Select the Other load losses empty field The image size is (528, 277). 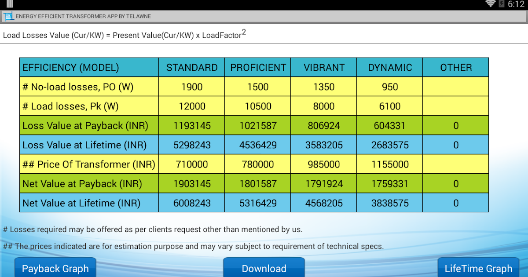coord(456,106)
